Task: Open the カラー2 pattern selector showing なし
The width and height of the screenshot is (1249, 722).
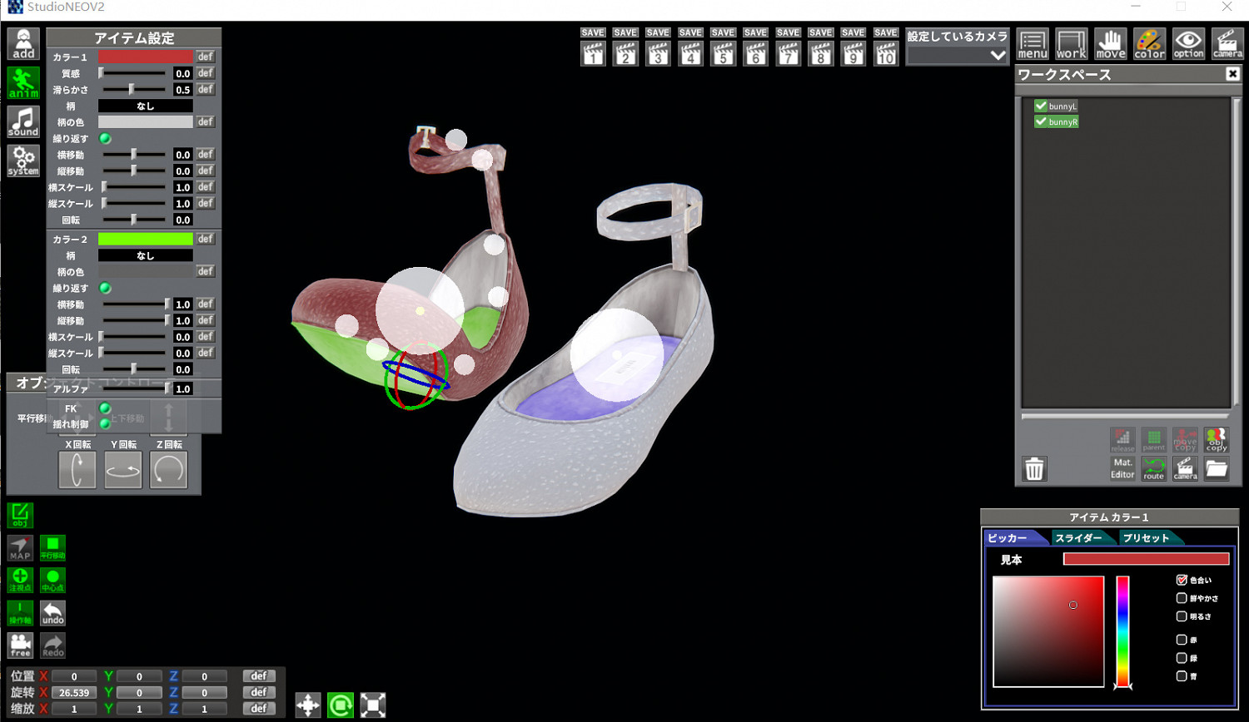Action: 145,255
